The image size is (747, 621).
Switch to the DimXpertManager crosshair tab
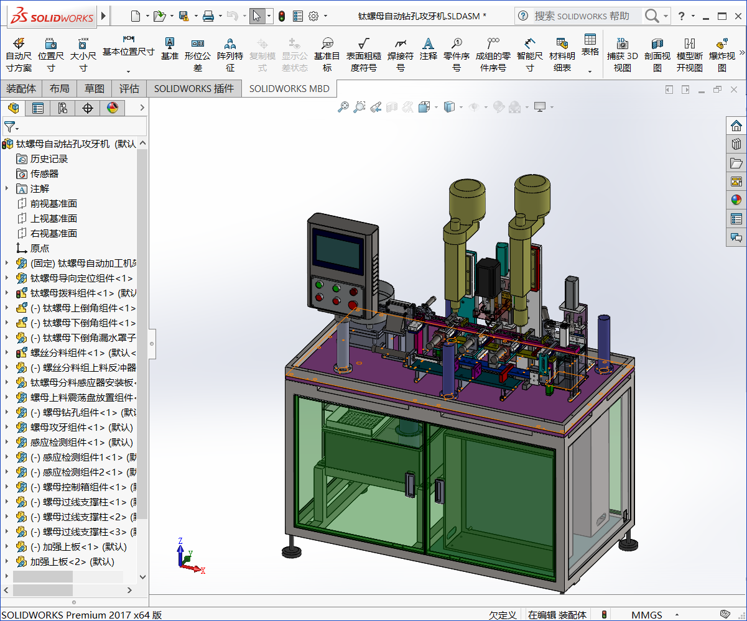click(x=88, y=108)
